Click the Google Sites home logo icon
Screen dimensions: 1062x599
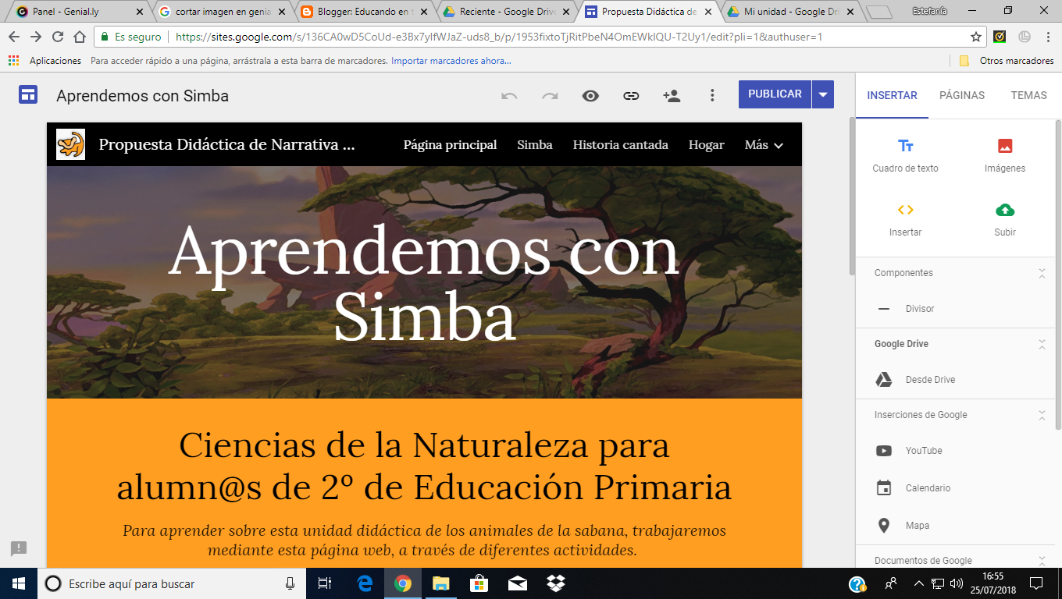click(29, 94)
